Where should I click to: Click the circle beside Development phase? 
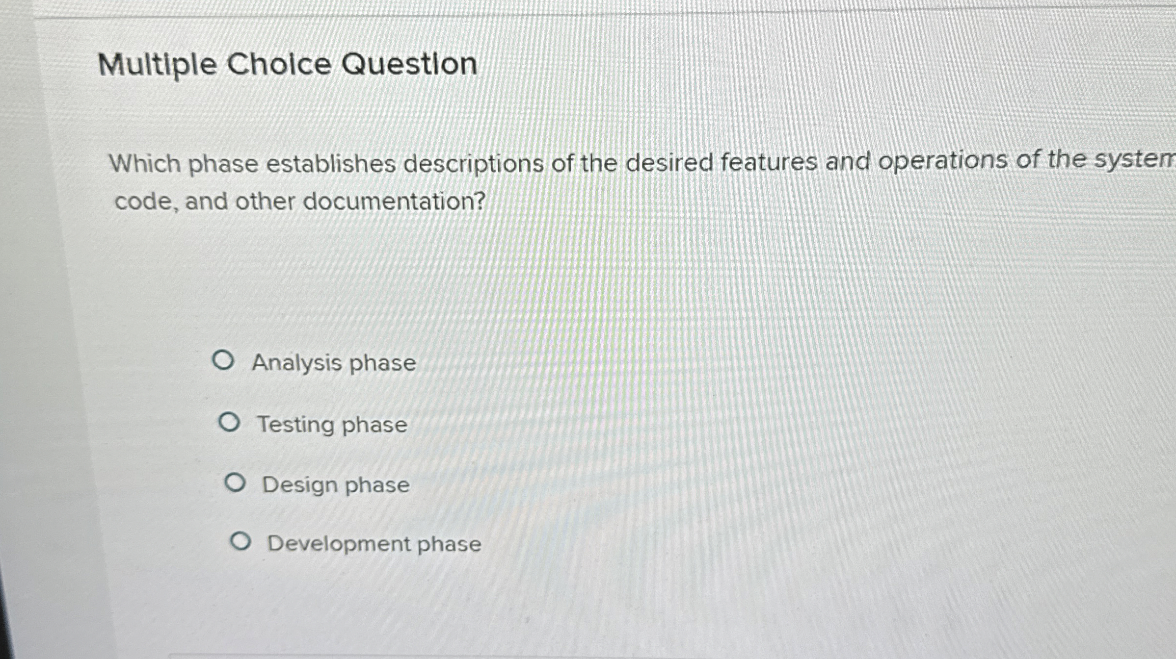tap(241, 543)
